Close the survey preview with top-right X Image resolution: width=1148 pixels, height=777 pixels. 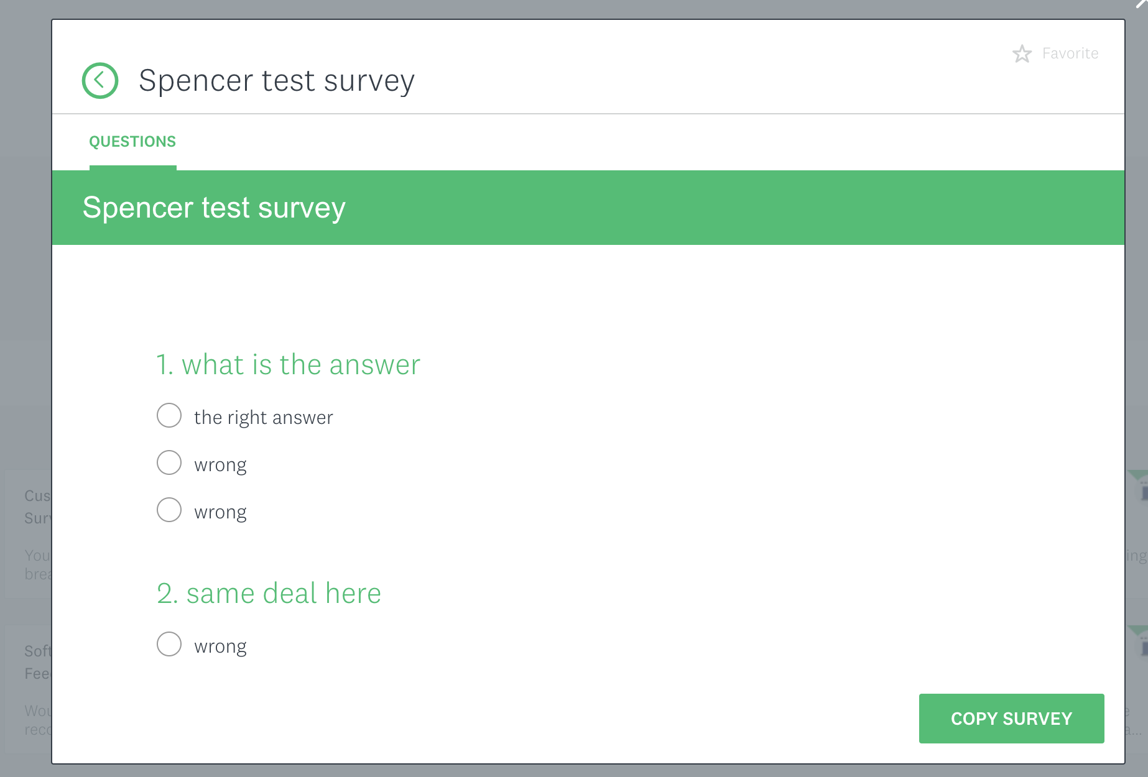1142,3
